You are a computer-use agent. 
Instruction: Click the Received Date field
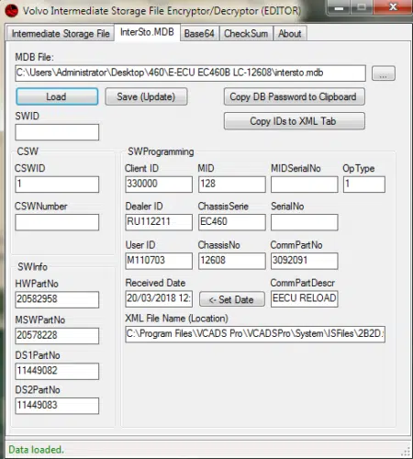[x=159, y=298]
